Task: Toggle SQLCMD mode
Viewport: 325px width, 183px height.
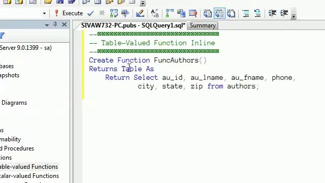Action: pyautogui.click(x=193, y=13)
